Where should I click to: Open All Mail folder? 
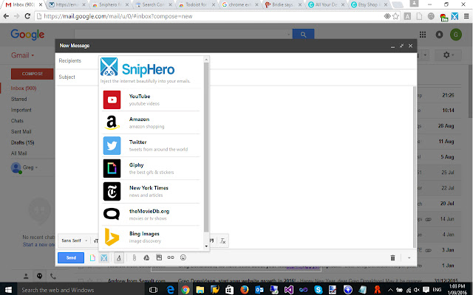pos(19,153)
